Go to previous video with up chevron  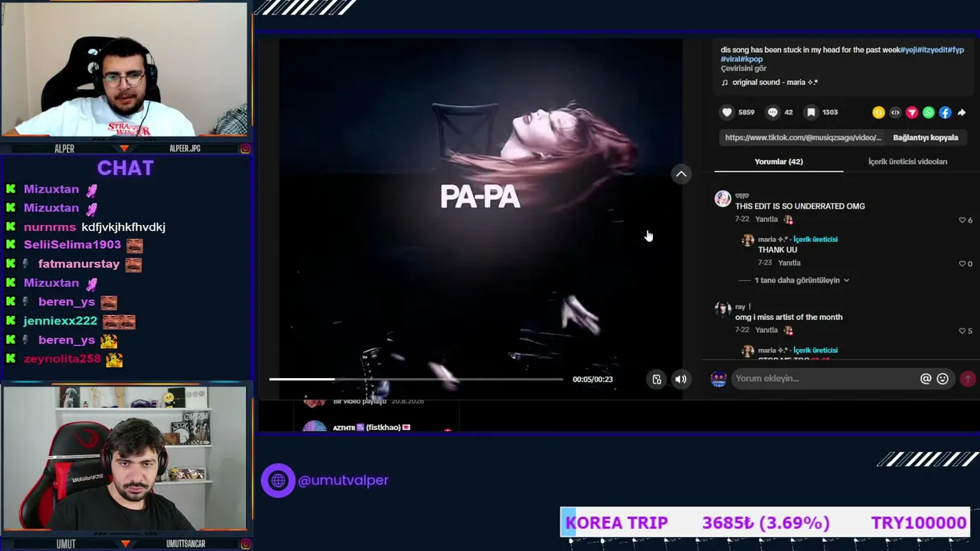pos(681,174)
